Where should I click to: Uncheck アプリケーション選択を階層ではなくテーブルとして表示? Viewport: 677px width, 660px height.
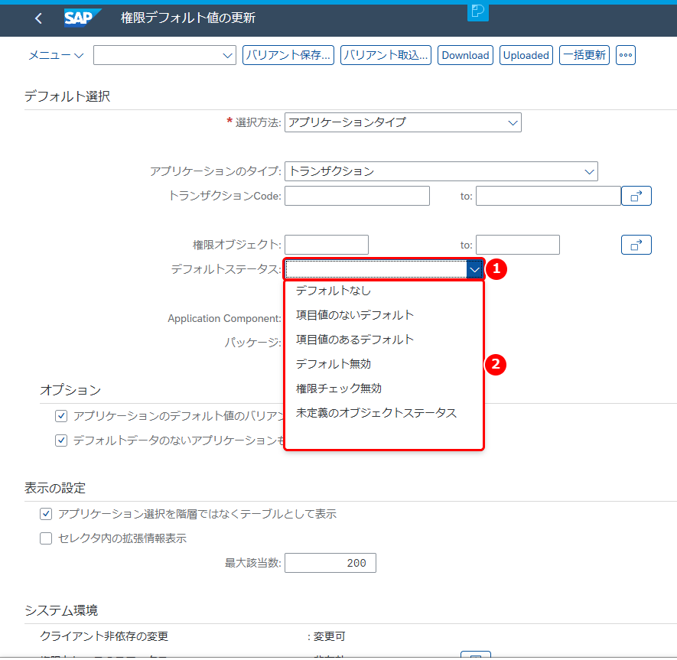click(x=46, y=514)
